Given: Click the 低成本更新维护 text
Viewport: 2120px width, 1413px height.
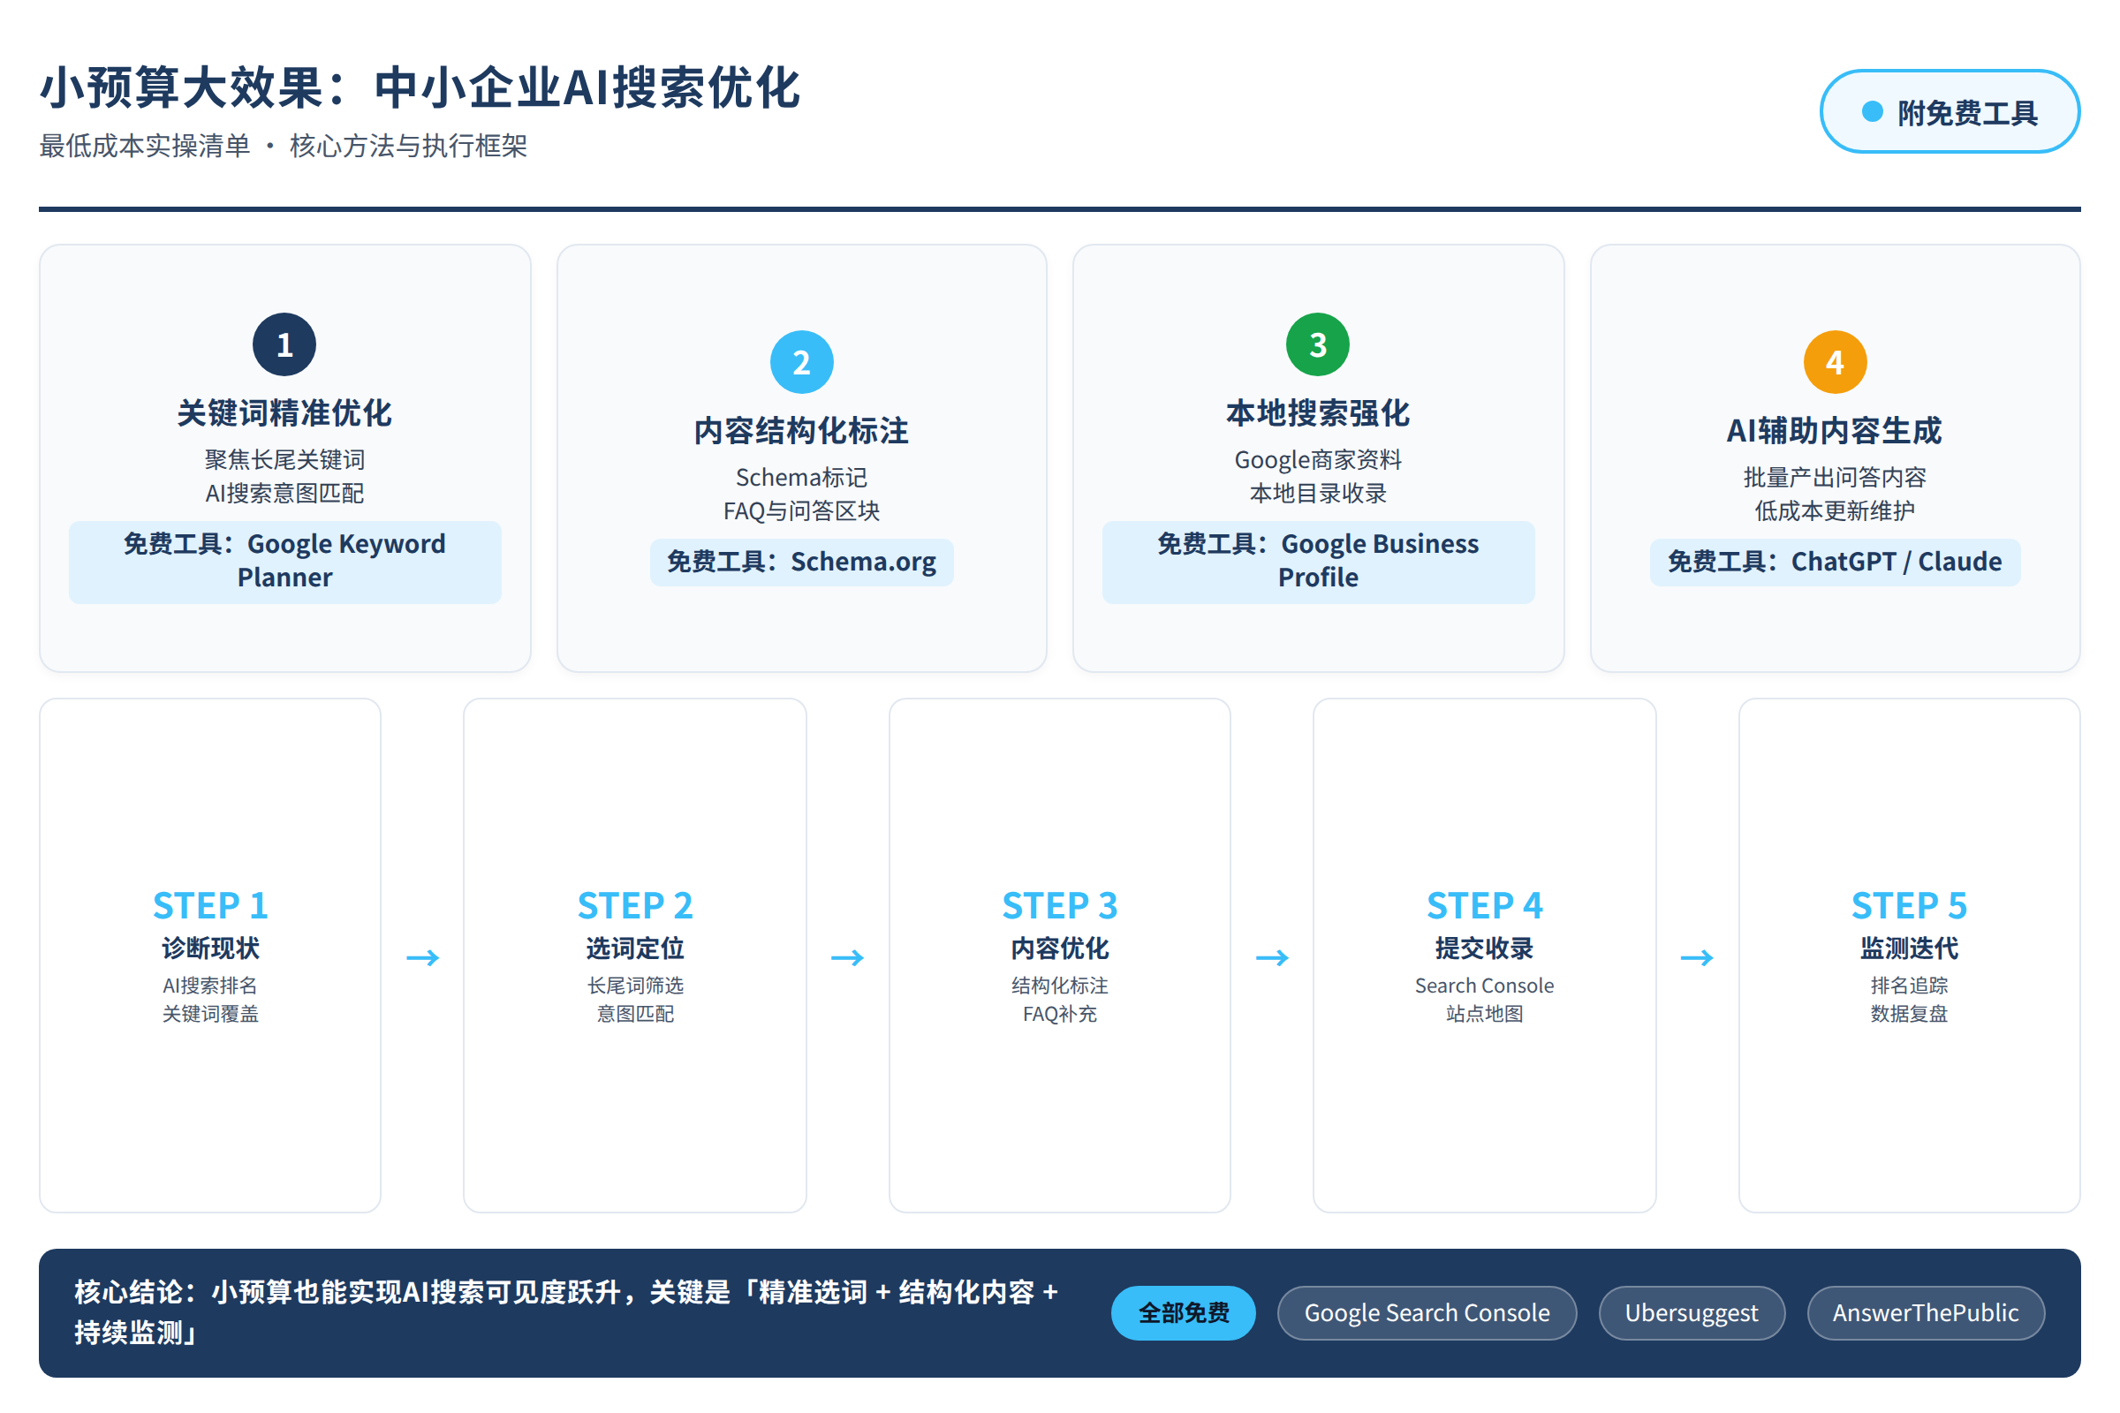Looking at the screenshot, I should click(1835, 511).
